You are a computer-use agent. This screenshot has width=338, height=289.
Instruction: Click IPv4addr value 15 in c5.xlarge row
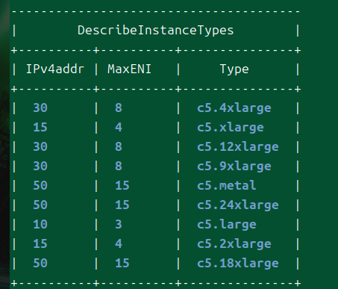pyautogui.click(x=40, y=127)
